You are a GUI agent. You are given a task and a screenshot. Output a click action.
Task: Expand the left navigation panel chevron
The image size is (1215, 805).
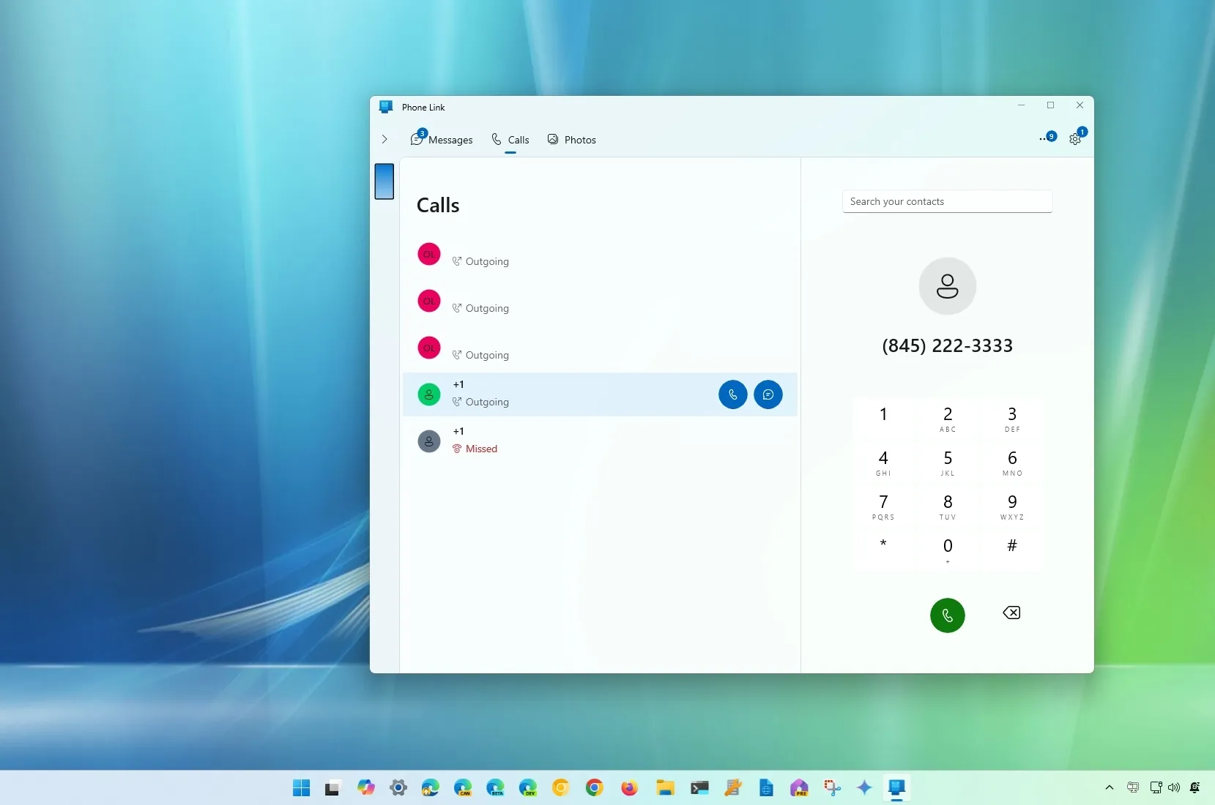click(x=384, y=139)
